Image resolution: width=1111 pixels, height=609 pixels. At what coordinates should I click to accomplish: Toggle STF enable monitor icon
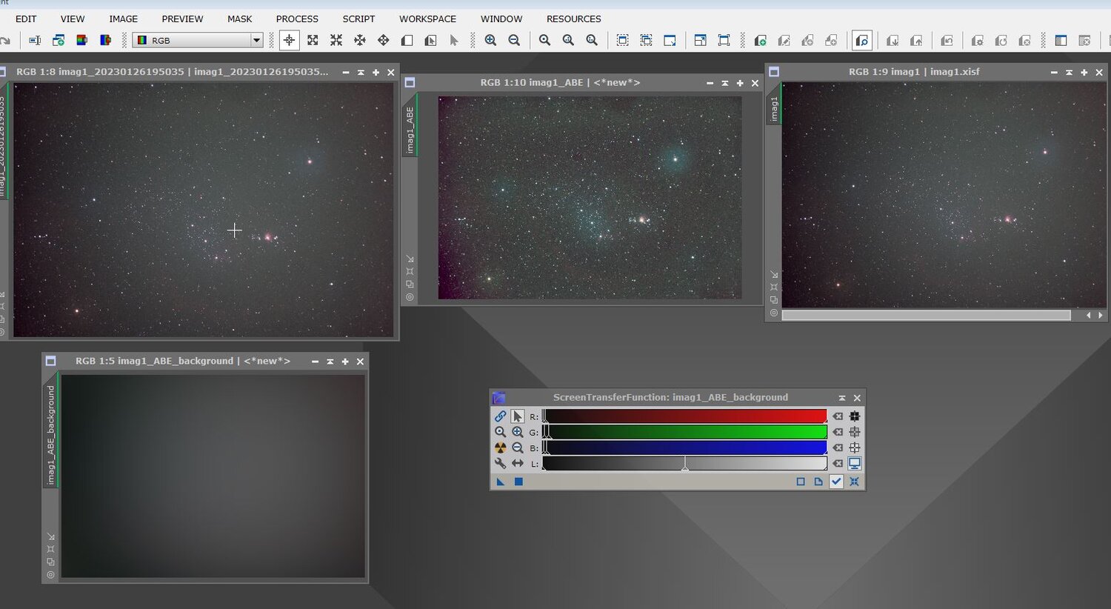[x=855, y=464]
